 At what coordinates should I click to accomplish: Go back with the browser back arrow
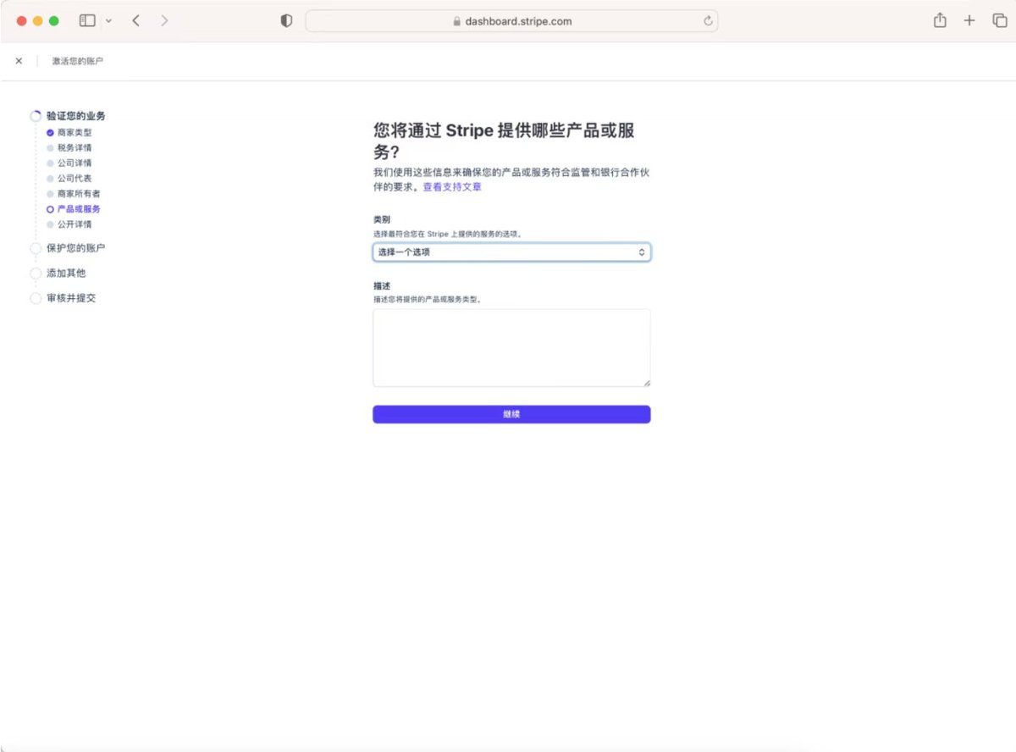click(x=135, y=20)
